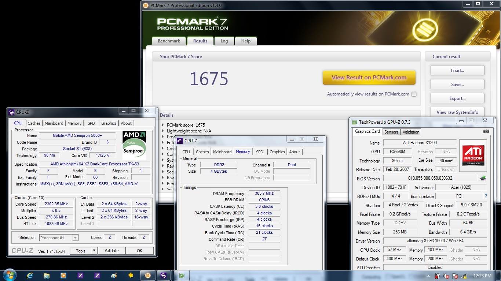Select the Validation tab in GPU-Z

(411, 132)
